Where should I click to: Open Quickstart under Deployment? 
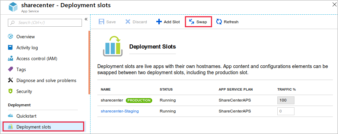click(26, 116)
